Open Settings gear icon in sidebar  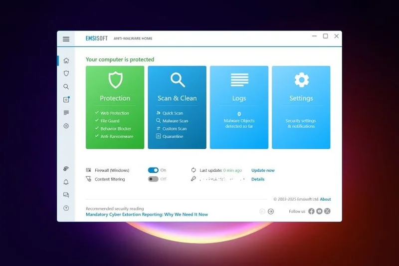coord(66,126)
